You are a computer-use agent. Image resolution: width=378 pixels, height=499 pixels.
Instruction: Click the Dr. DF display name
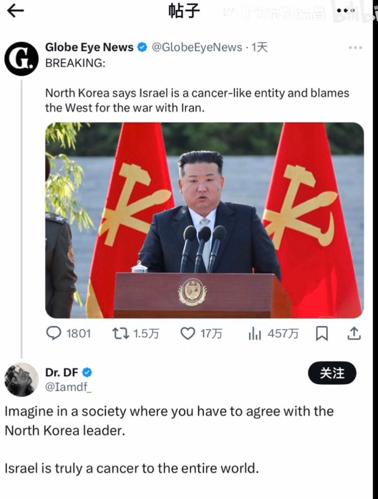62,372
